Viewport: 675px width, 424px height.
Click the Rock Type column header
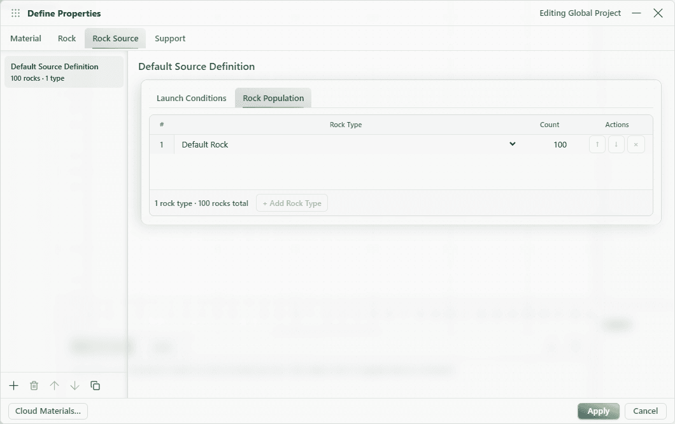click(x=346, y=125)
